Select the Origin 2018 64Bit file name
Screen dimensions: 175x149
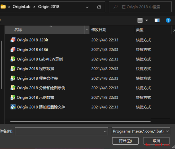click(32, 49)
